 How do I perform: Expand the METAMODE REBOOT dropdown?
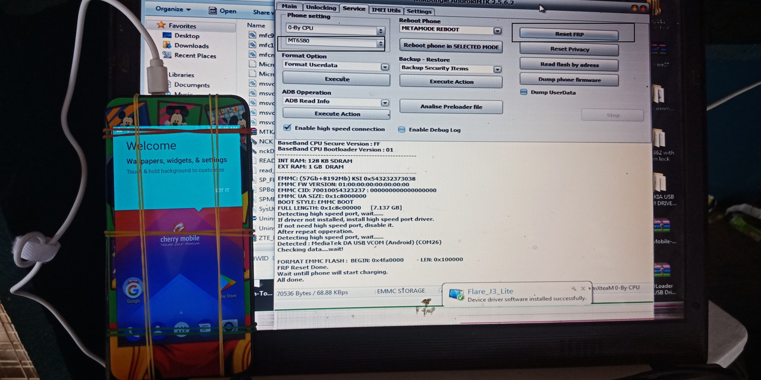pyautogui.click(x=497, y=30)
